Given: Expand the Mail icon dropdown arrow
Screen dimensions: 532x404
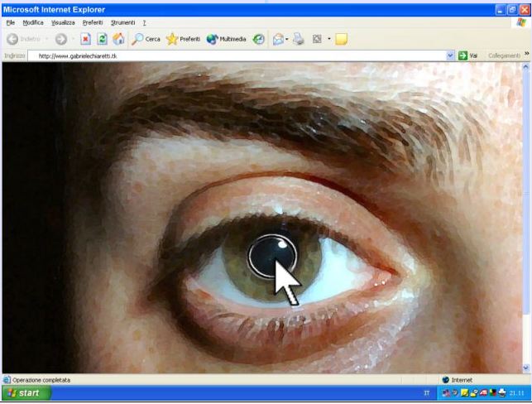Looking at the screenshot, I should (x=287, y=39).
